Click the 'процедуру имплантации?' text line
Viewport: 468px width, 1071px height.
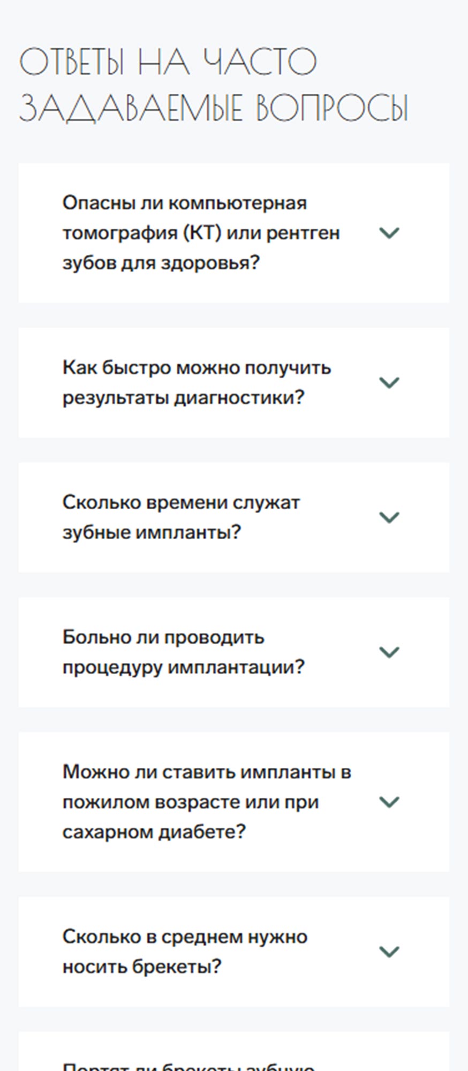(x=183, y=667)
